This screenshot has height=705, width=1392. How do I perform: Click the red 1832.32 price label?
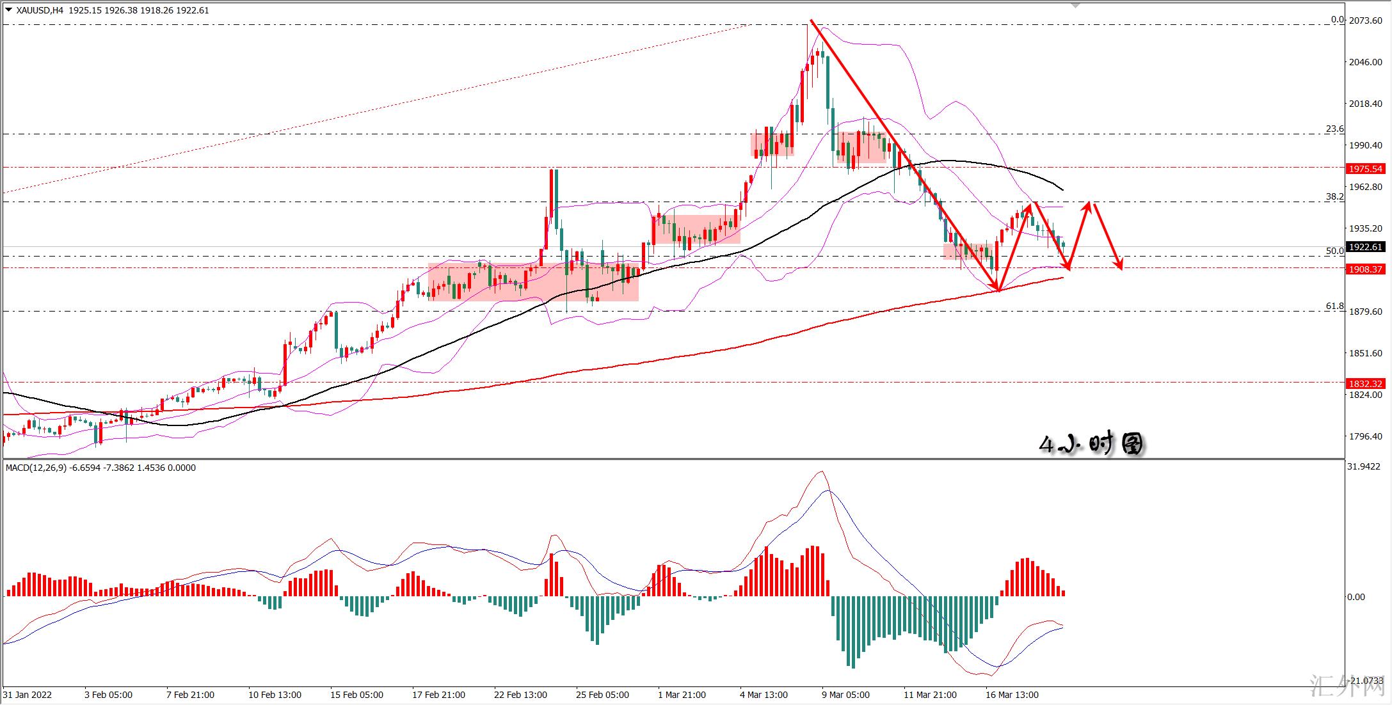click(x=1365, y=384)
